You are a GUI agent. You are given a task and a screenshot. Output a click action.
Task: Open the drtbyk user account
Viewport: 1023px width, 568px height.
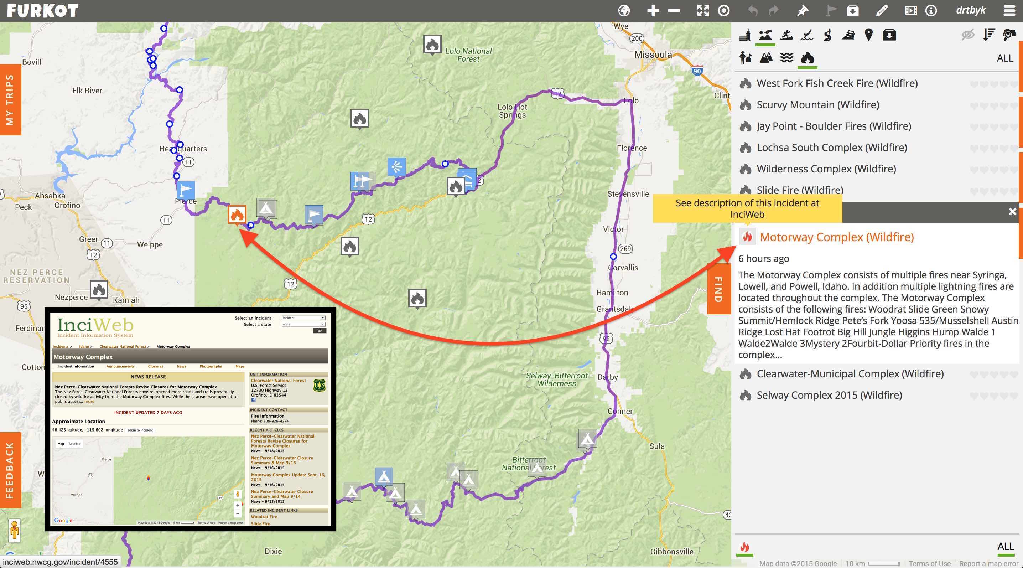[x=971, y=10]
